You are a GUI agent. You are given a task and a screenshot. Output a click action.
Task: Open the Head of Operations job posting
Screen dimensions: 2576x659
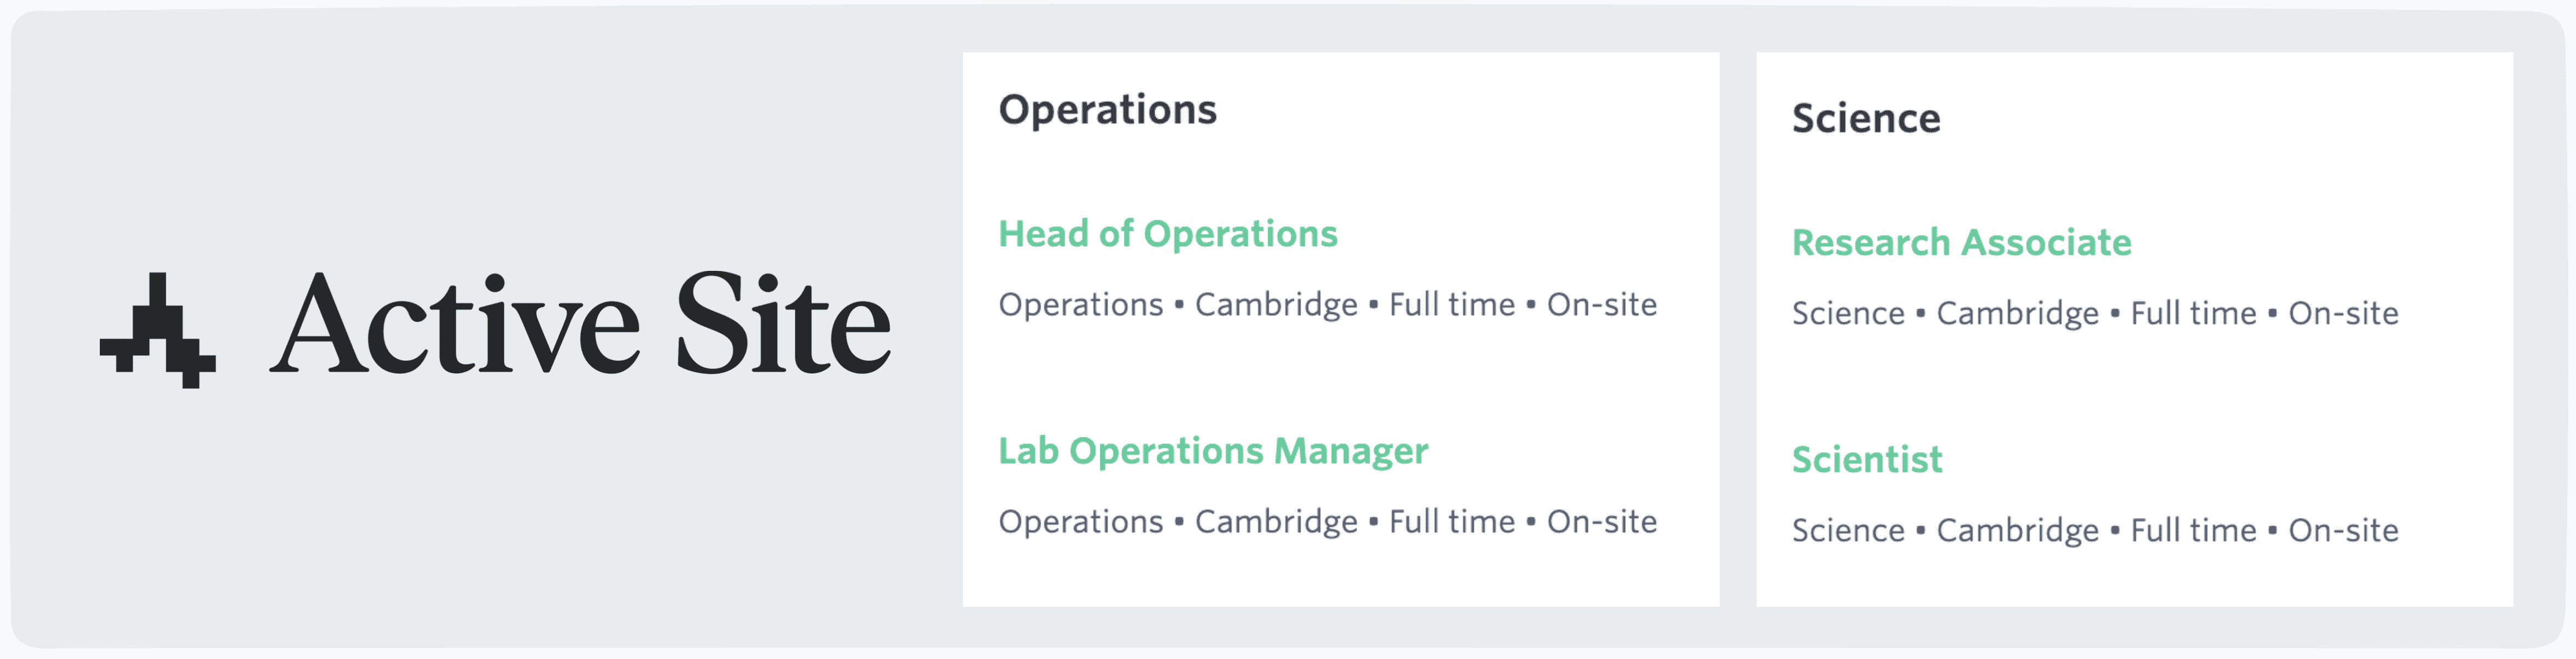[x=1168, y=233]
